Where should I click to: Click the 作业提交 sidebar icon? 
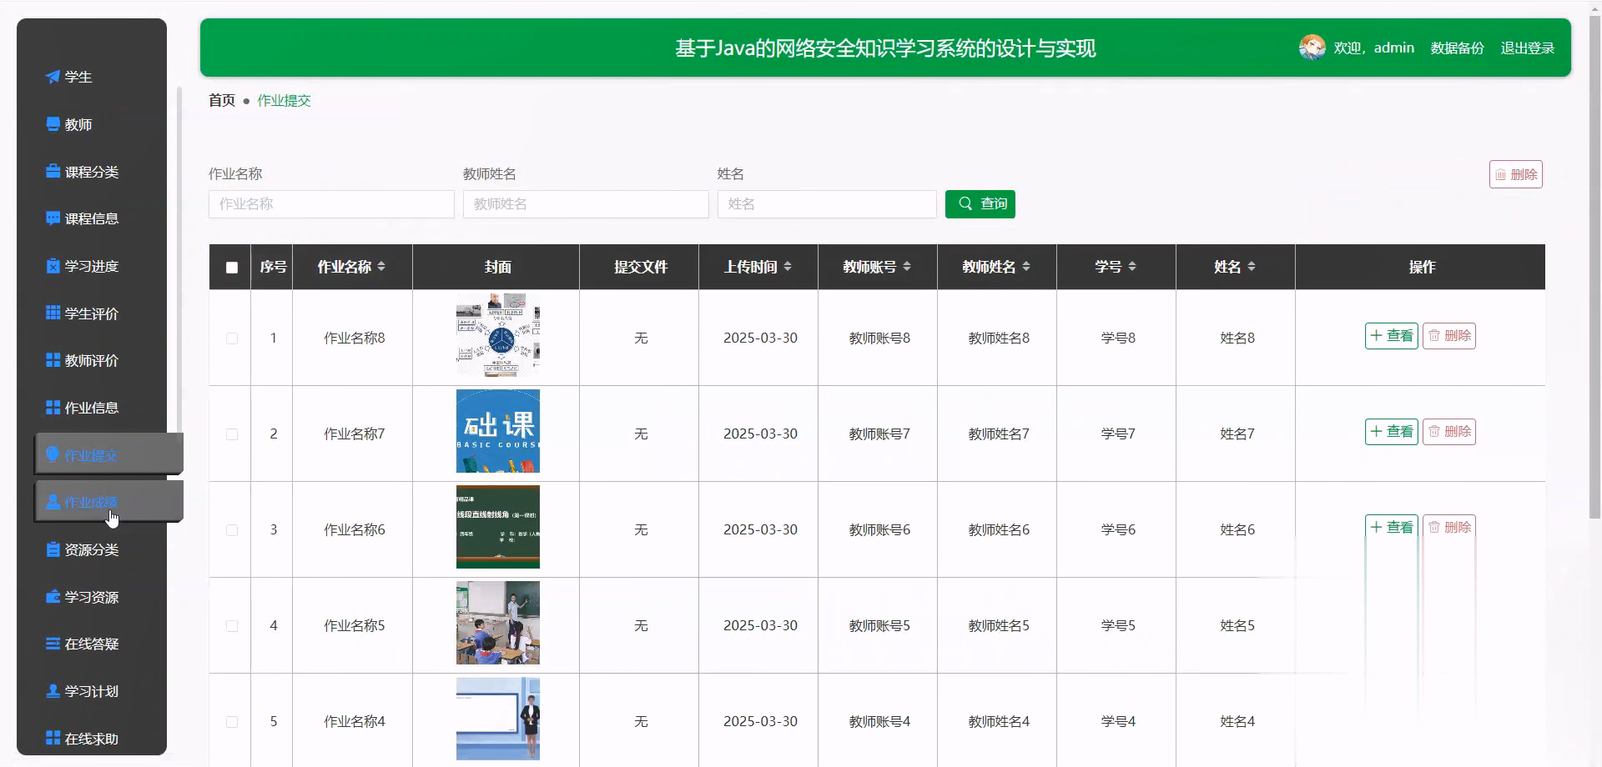click(x=53, y=454)
